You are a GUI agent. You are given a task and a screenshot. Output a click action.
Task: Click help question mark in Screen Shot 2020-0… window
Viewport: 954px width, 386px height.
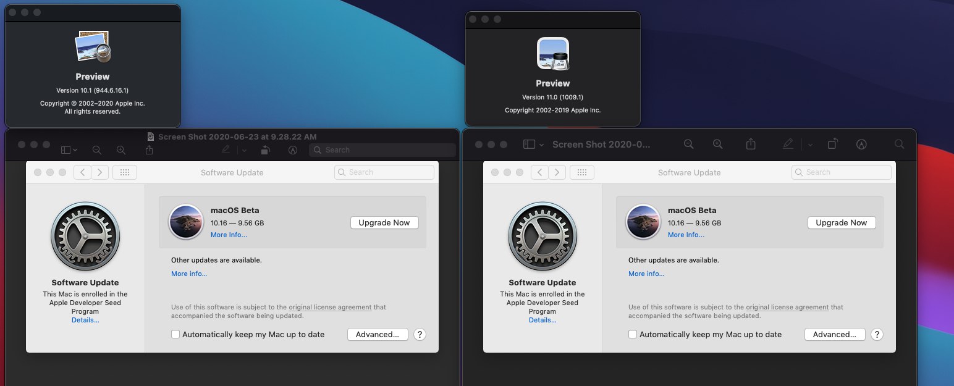point(877,334)
